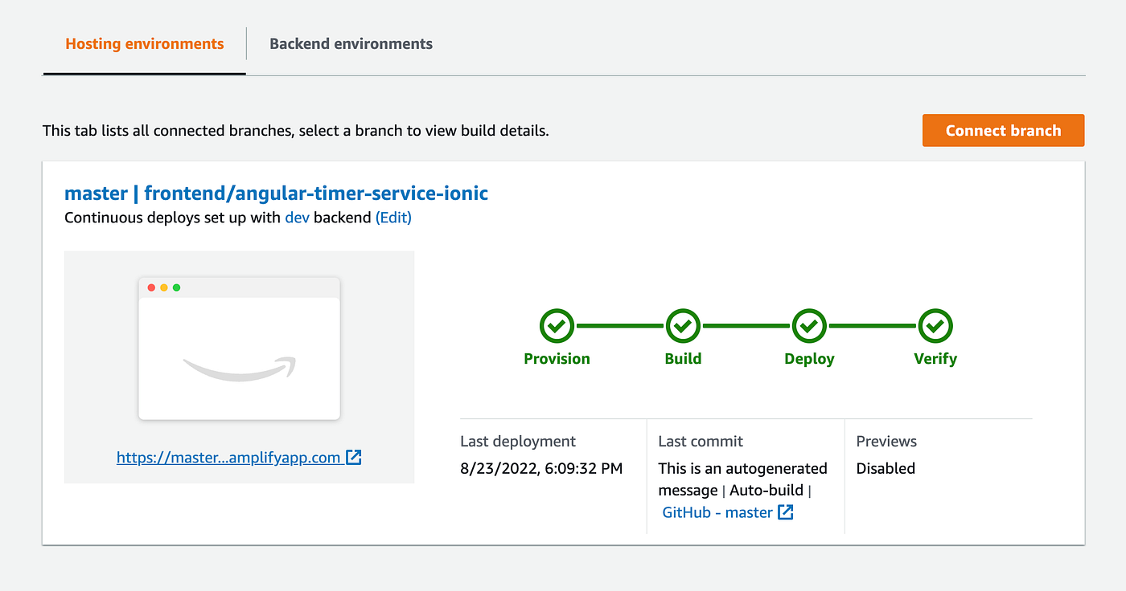Click the Provision stage label
The height and width of the screenshot is (591, 1126).
(557, 359)
